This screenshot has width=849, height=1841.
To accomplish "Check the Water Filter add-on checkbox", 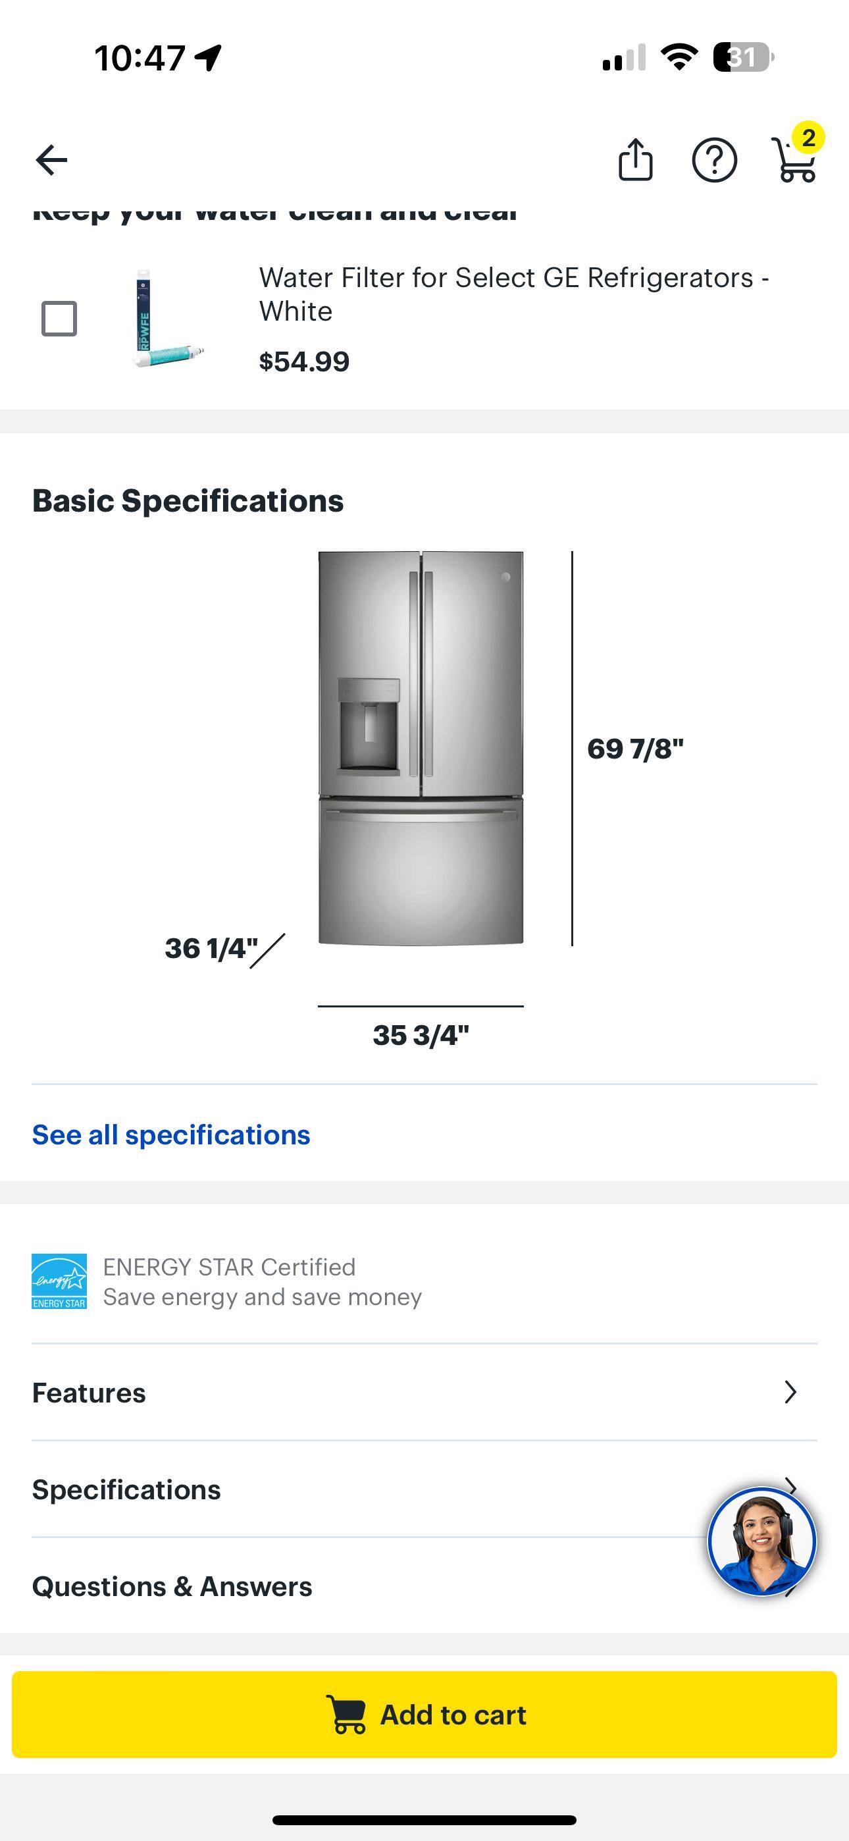I will pyautogui.click(x=59, y=319).
